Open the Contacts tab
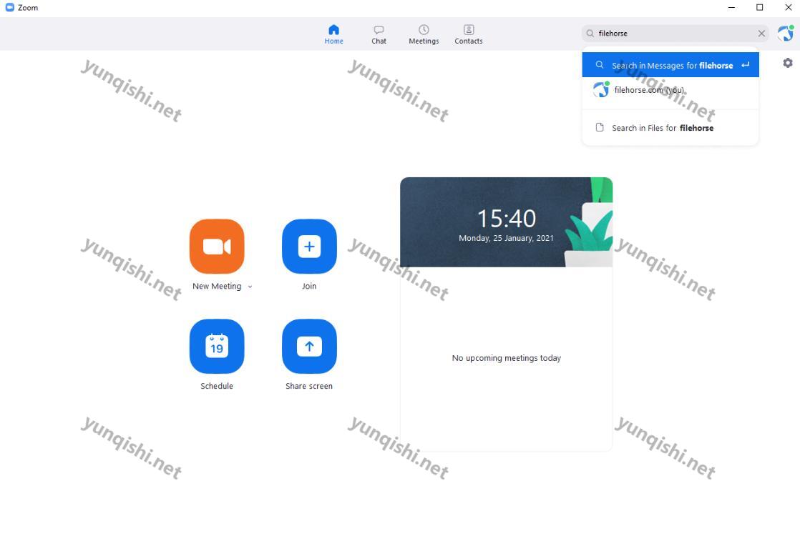This screenshot has width=800, height=536. [x=469, y=34]
